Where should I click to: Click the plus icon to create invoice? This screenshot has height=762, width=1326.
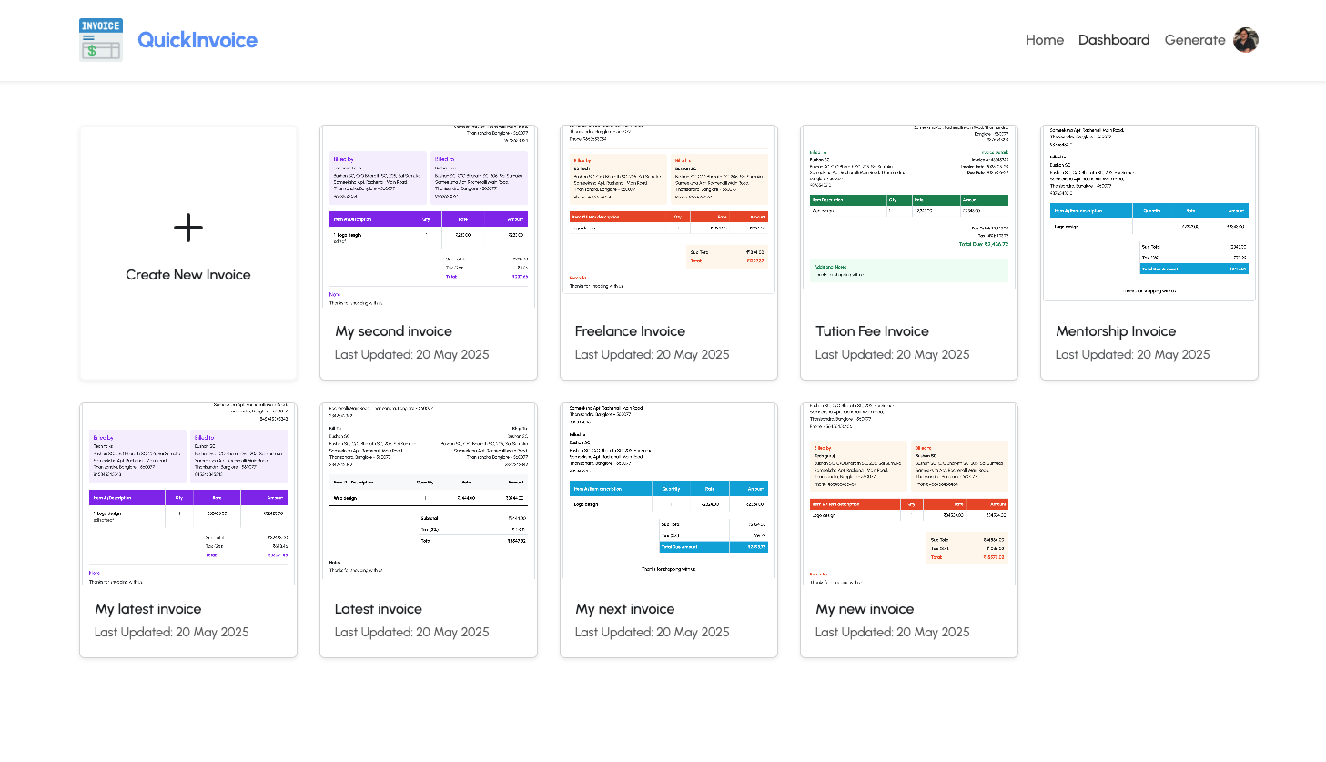click(188, 228)
